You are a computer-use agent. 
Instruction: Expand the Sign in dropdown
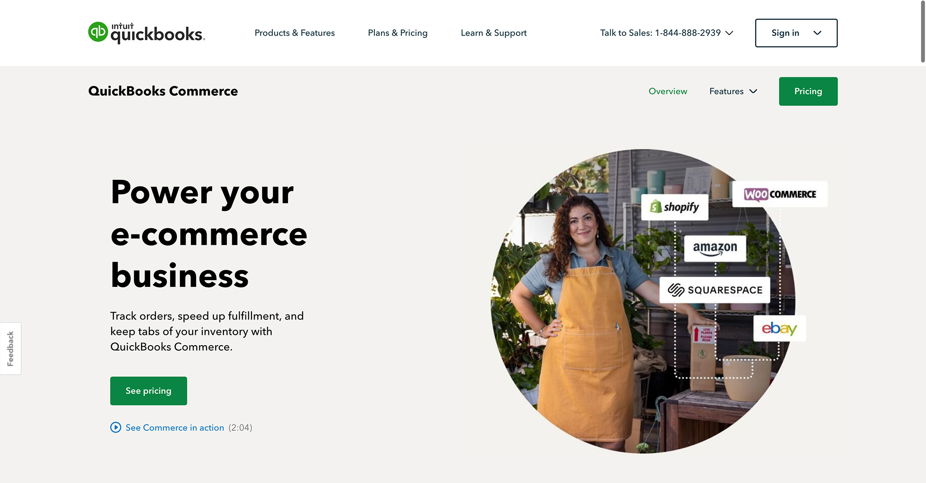point(796,33)
